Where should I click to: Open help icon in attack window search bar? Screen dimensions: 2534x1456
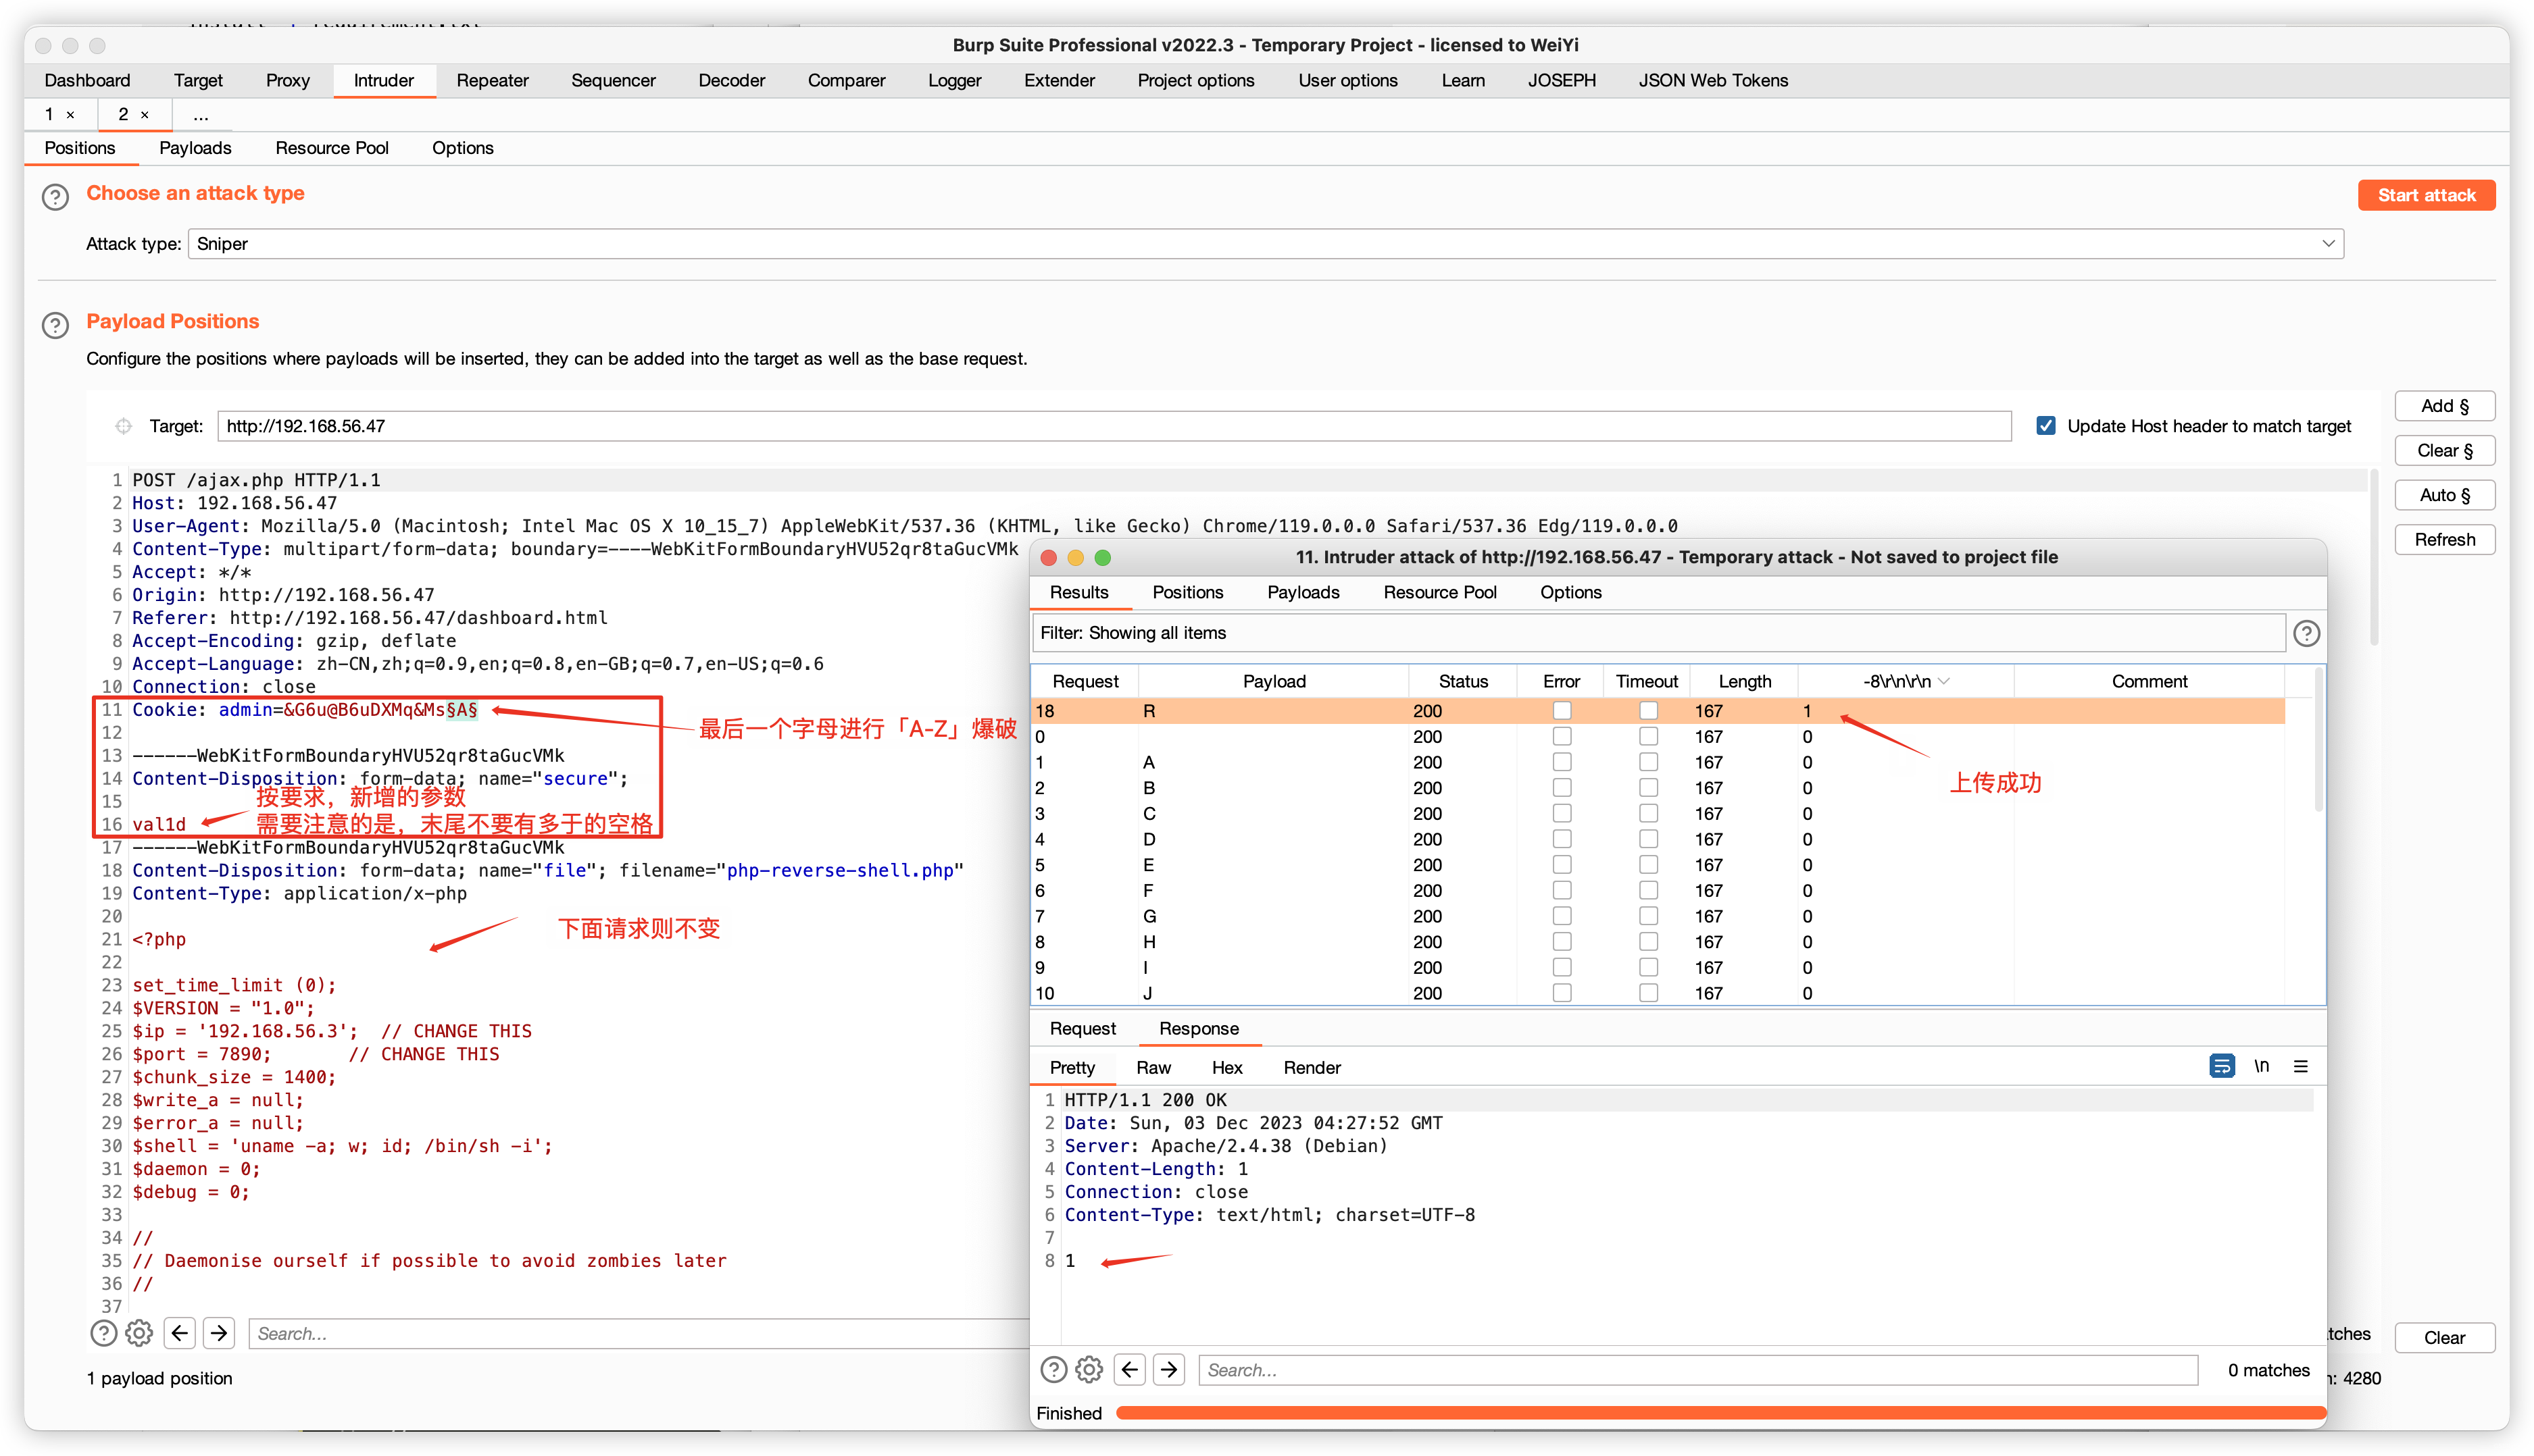tap(1053, 1369)
